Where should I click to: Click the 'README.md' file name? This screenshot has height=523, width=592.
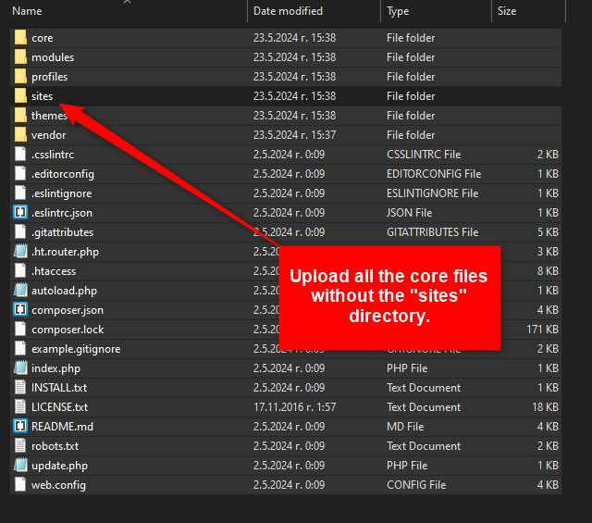pos(62,427)
